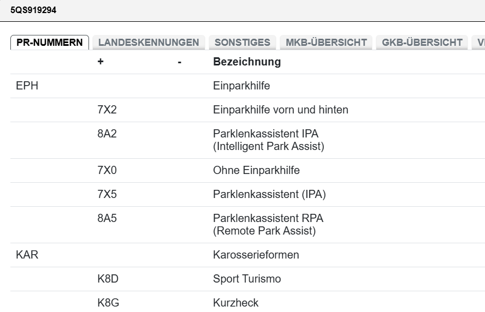Click the plus (+) column header
485x312 pixels.
coord(100,62)
